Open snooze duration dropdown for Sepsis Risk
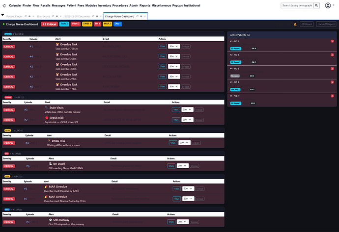 (x=187, y=119)
